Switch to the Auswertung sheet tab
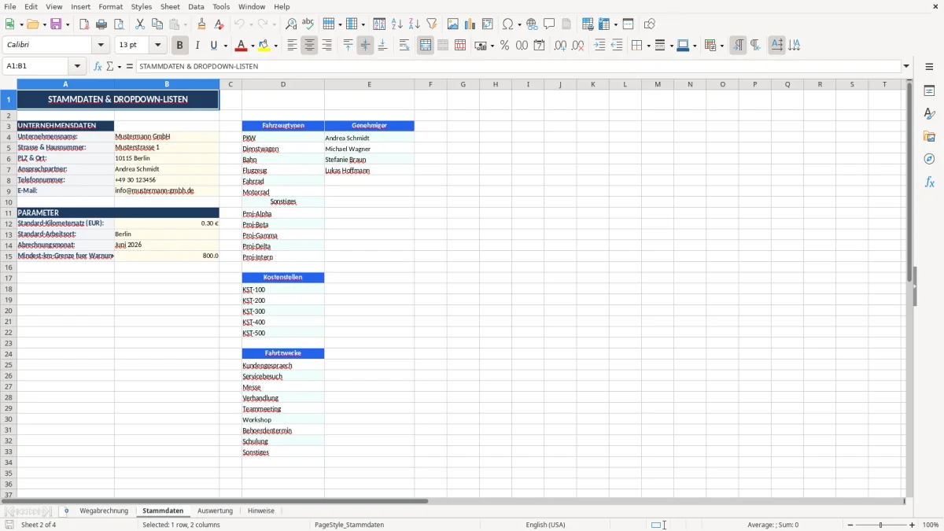This screenshot has height=531, width=944. pyautogui.click(x=216, y=511)
